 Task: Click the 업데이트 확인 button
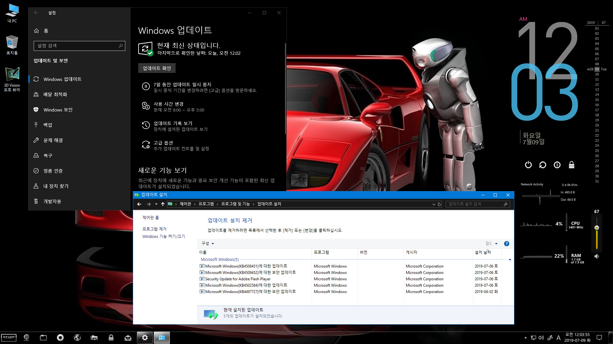tap(157, 68)
